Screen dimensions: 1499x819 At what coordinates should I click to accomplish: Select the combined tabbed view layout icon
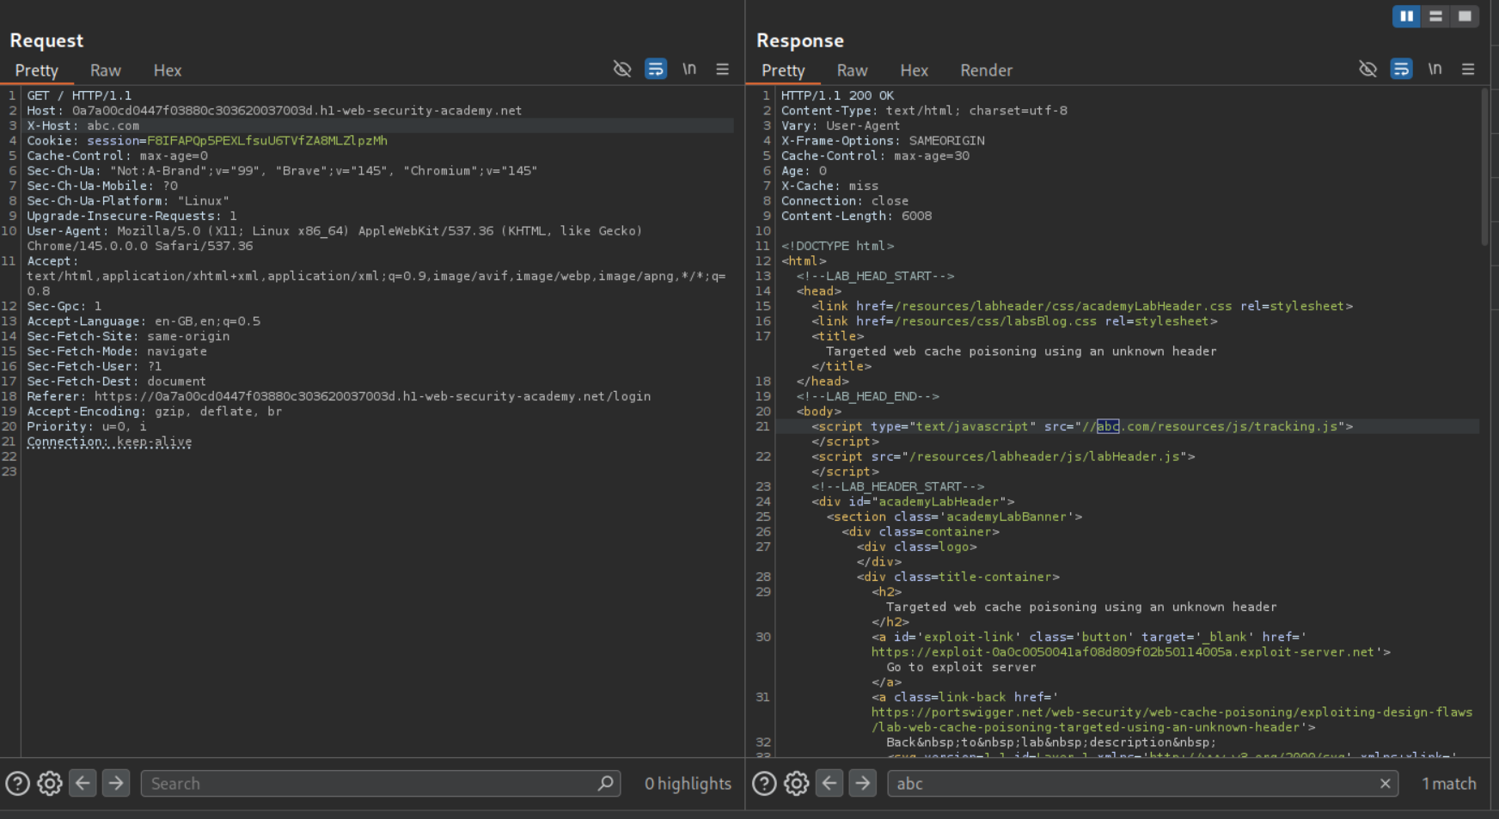[1465, 16]
